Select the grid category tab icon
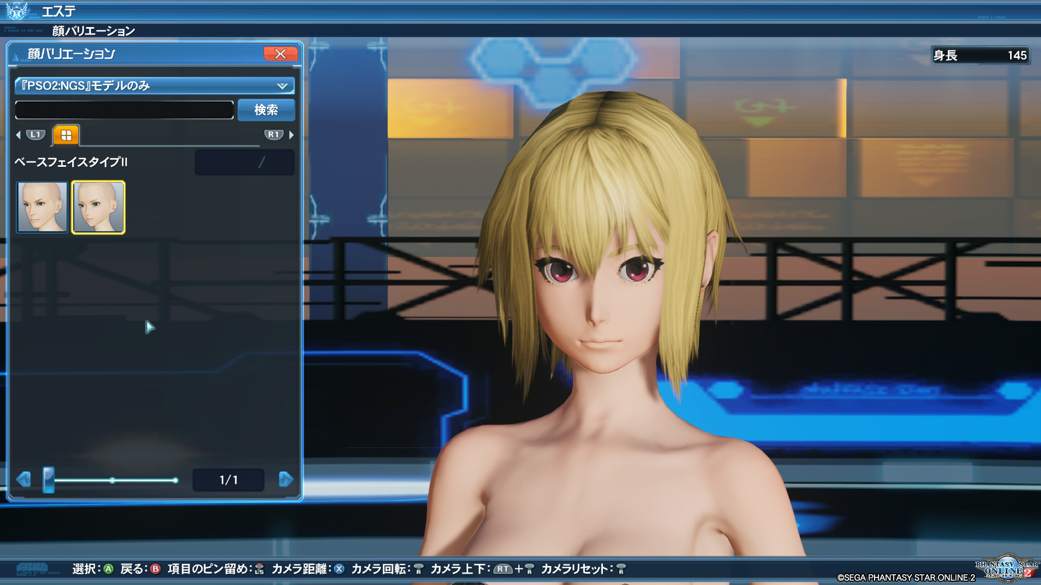The height and width of the screenshot is (585, 1041). point(66,135)
